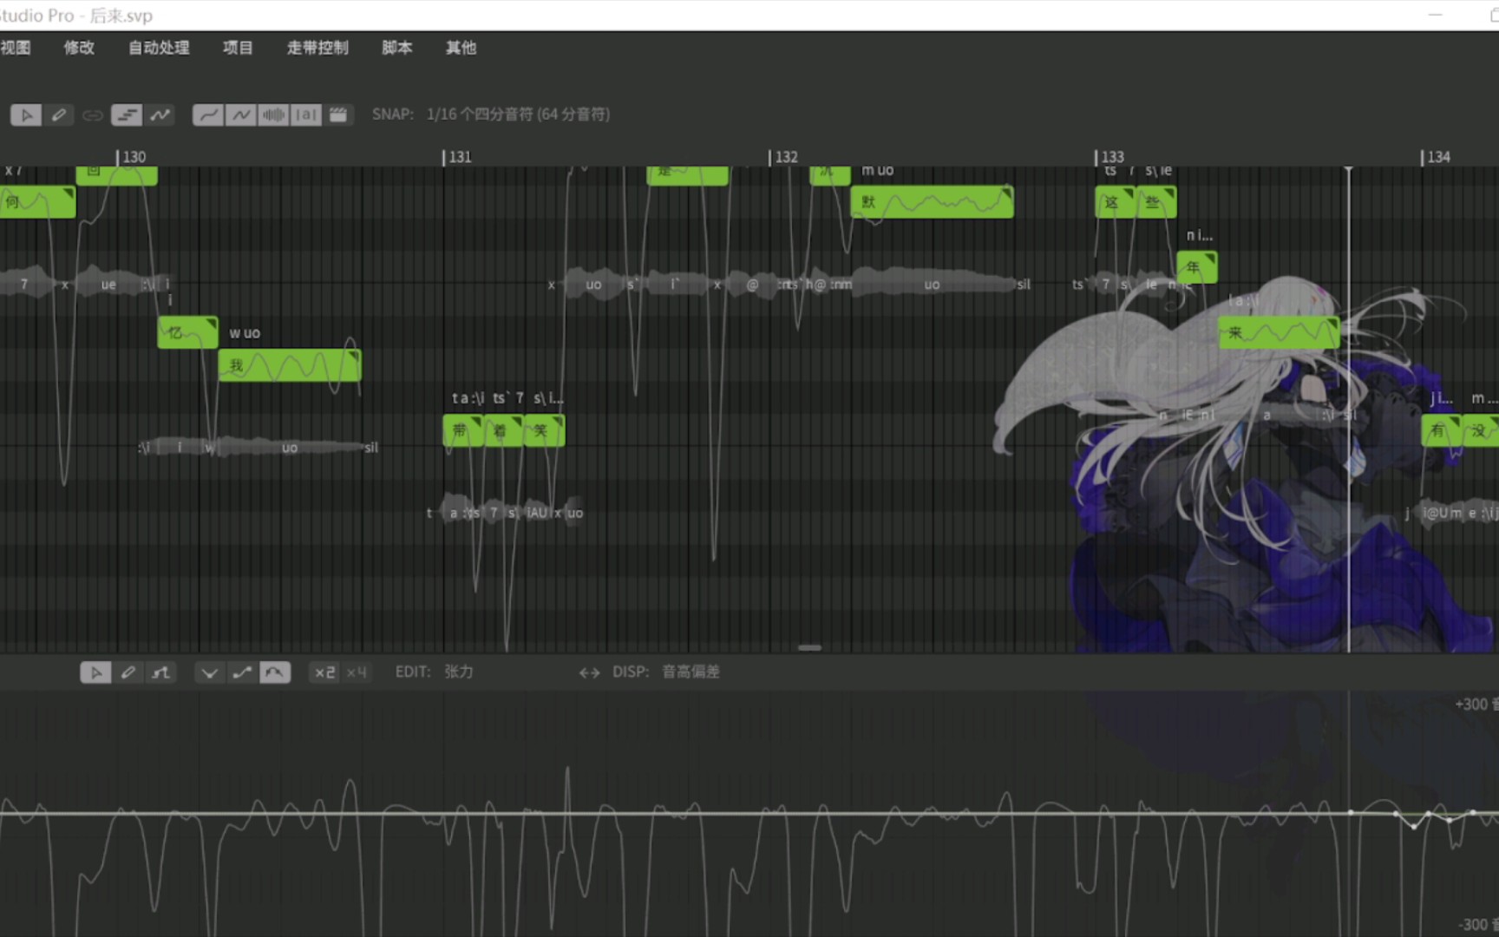Image resolution: width=1499 pixels, height=937 pixels.
Task: Select the pencil note-drawing tool in top toolbar
Action: pyautogui.click(x=59, y=115)
